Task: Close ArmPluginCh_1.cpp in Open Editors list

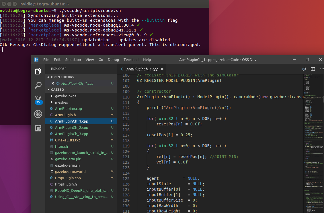Action: (x=53, y=83)
